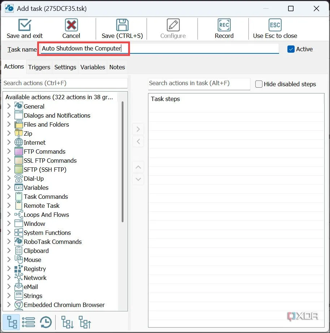Switch to the list view icon at bottom
Screen dimensions: 330x333
(x=29, y=322)
